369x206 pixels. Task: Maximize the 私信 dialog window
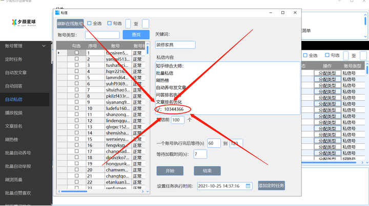pyautogui.click(x=283, y=13)
